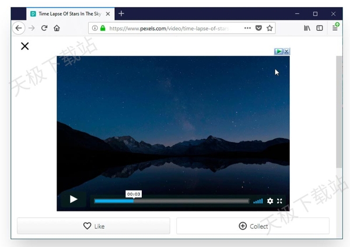
Task: Seek on the video progress bar
Action: tap(171, 201)
